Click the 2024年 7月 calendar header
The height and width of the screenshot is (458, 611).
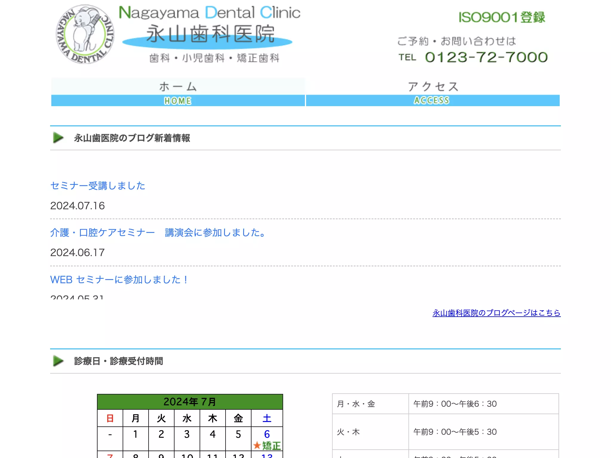point(190,402)
